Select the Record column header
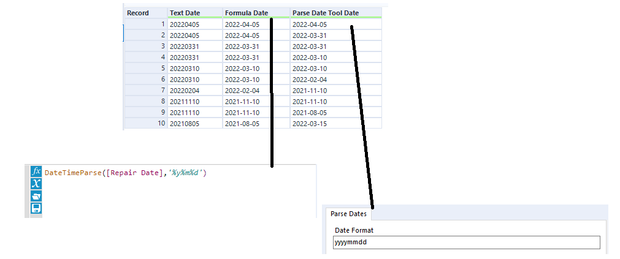Image resolution: width=620 pixels, height=259 pixels. coord(145,13)
